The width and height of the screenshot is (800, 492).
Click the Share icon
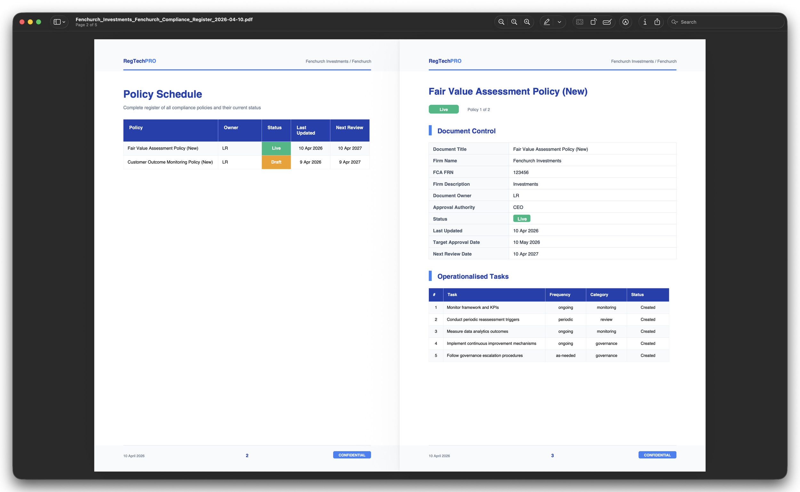click(x=657, y=22)
